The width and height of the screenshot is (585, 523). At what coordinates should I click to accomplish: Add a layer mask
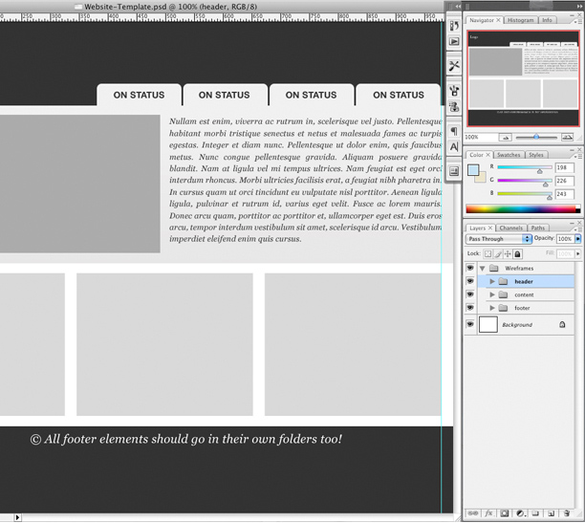tap(505, 513)
